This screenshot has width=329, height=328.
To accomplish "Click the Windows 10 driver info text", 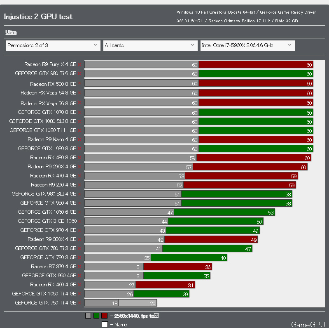I will click(x=246, y=17).
